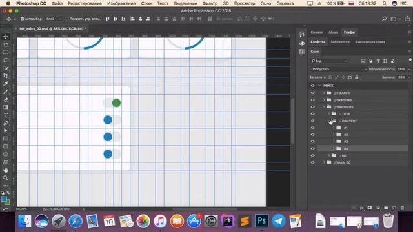Create a new group folder icon
The image size is (413, 232).
(386, 208)
